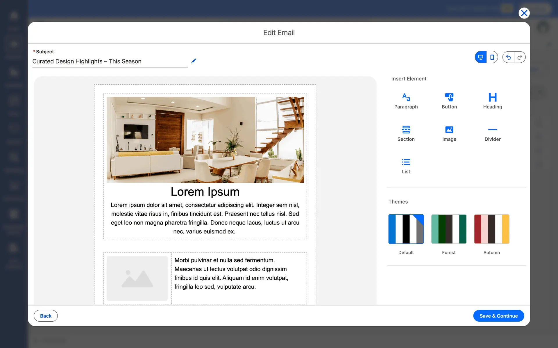The image size is (558, 348).
Task: Insert a Heading element
Action: coord(492,101)
